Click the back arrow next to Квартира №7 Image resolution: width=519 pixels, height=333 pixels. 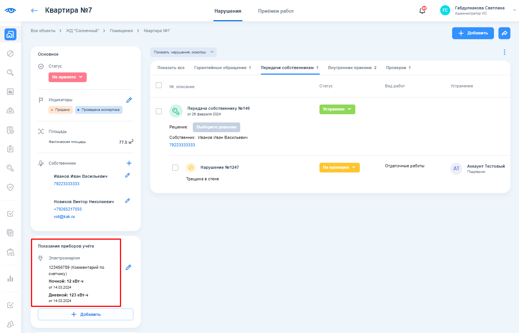pos(34,11)
